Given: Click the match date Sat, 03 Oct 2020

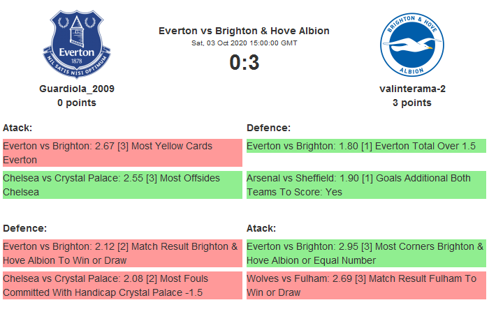Looking at the screenshot, I should [244, 43].
